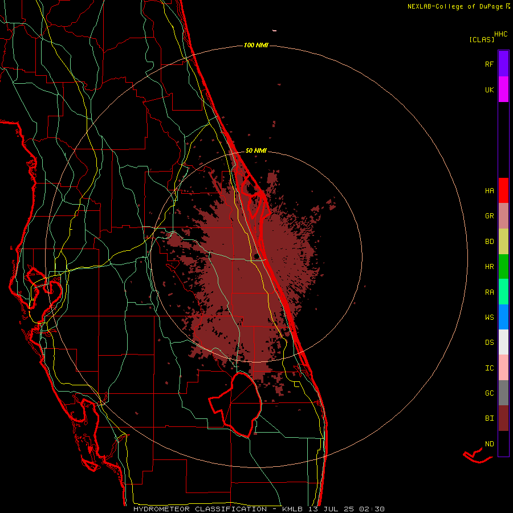Click the KMLB radar site identifier

point(294,509)
